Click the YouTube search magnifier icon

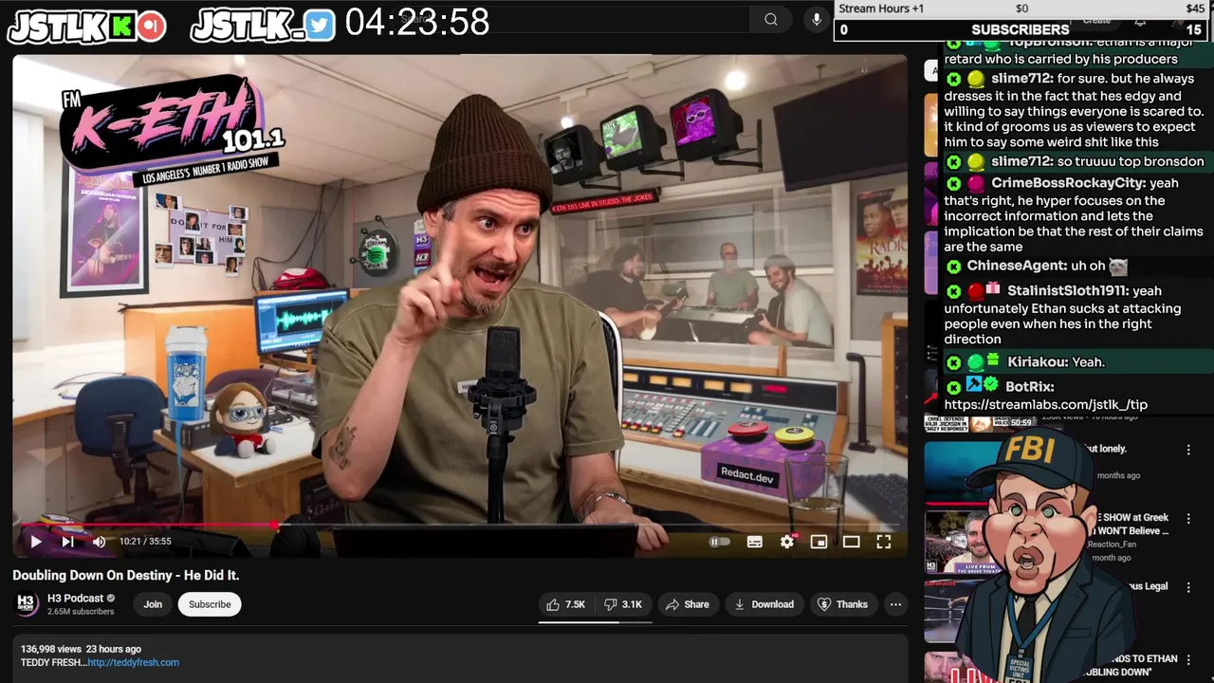771,19
